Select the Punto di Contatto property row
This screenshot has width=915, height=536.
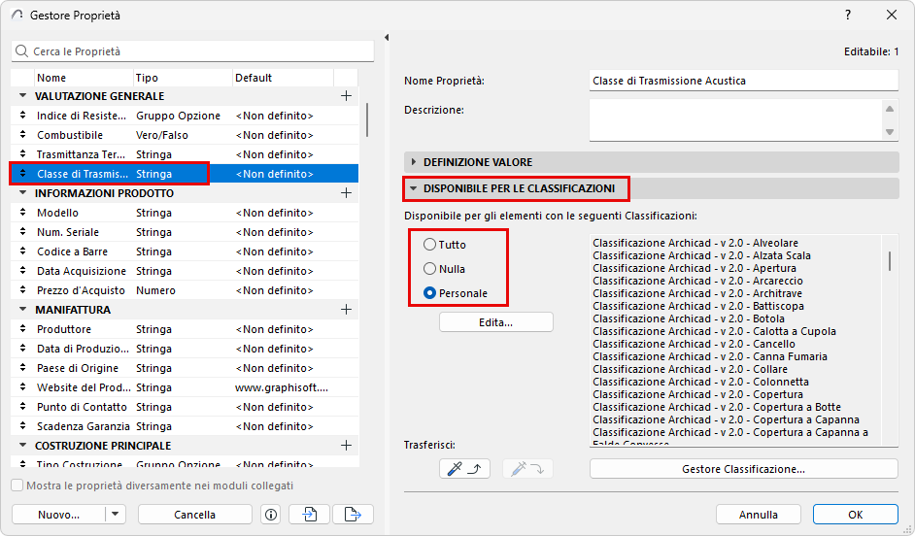click(x=185, y=407)
